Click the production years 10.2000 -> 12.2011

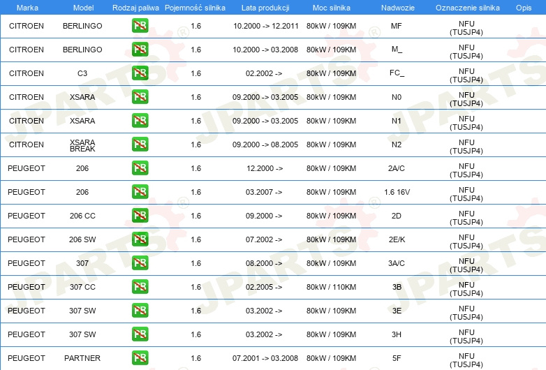(x=266, y=26)
